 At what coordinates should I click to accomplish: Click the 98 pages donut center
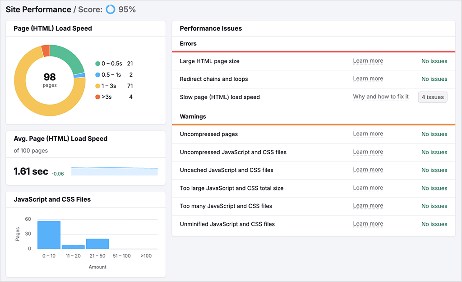tap(50, 80)
